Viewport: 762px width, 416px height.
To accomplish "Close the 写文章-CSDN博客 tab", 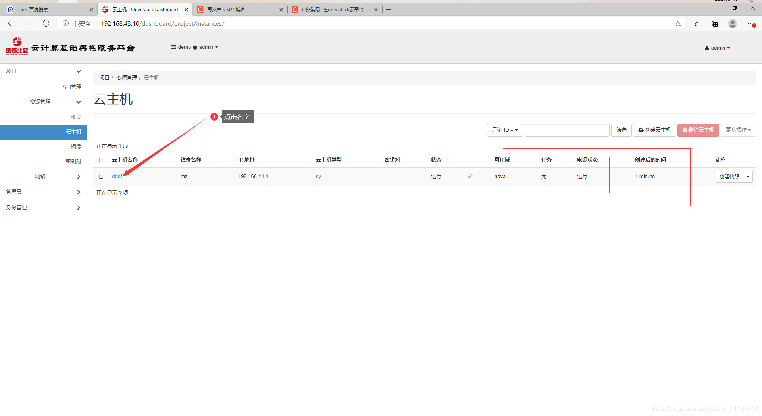I will [x=281, y=10].
